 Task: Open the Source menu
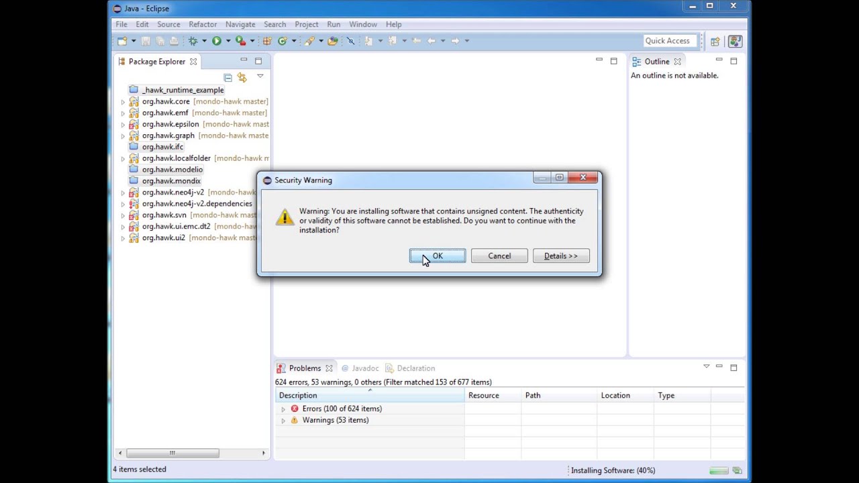click(168, 24)
